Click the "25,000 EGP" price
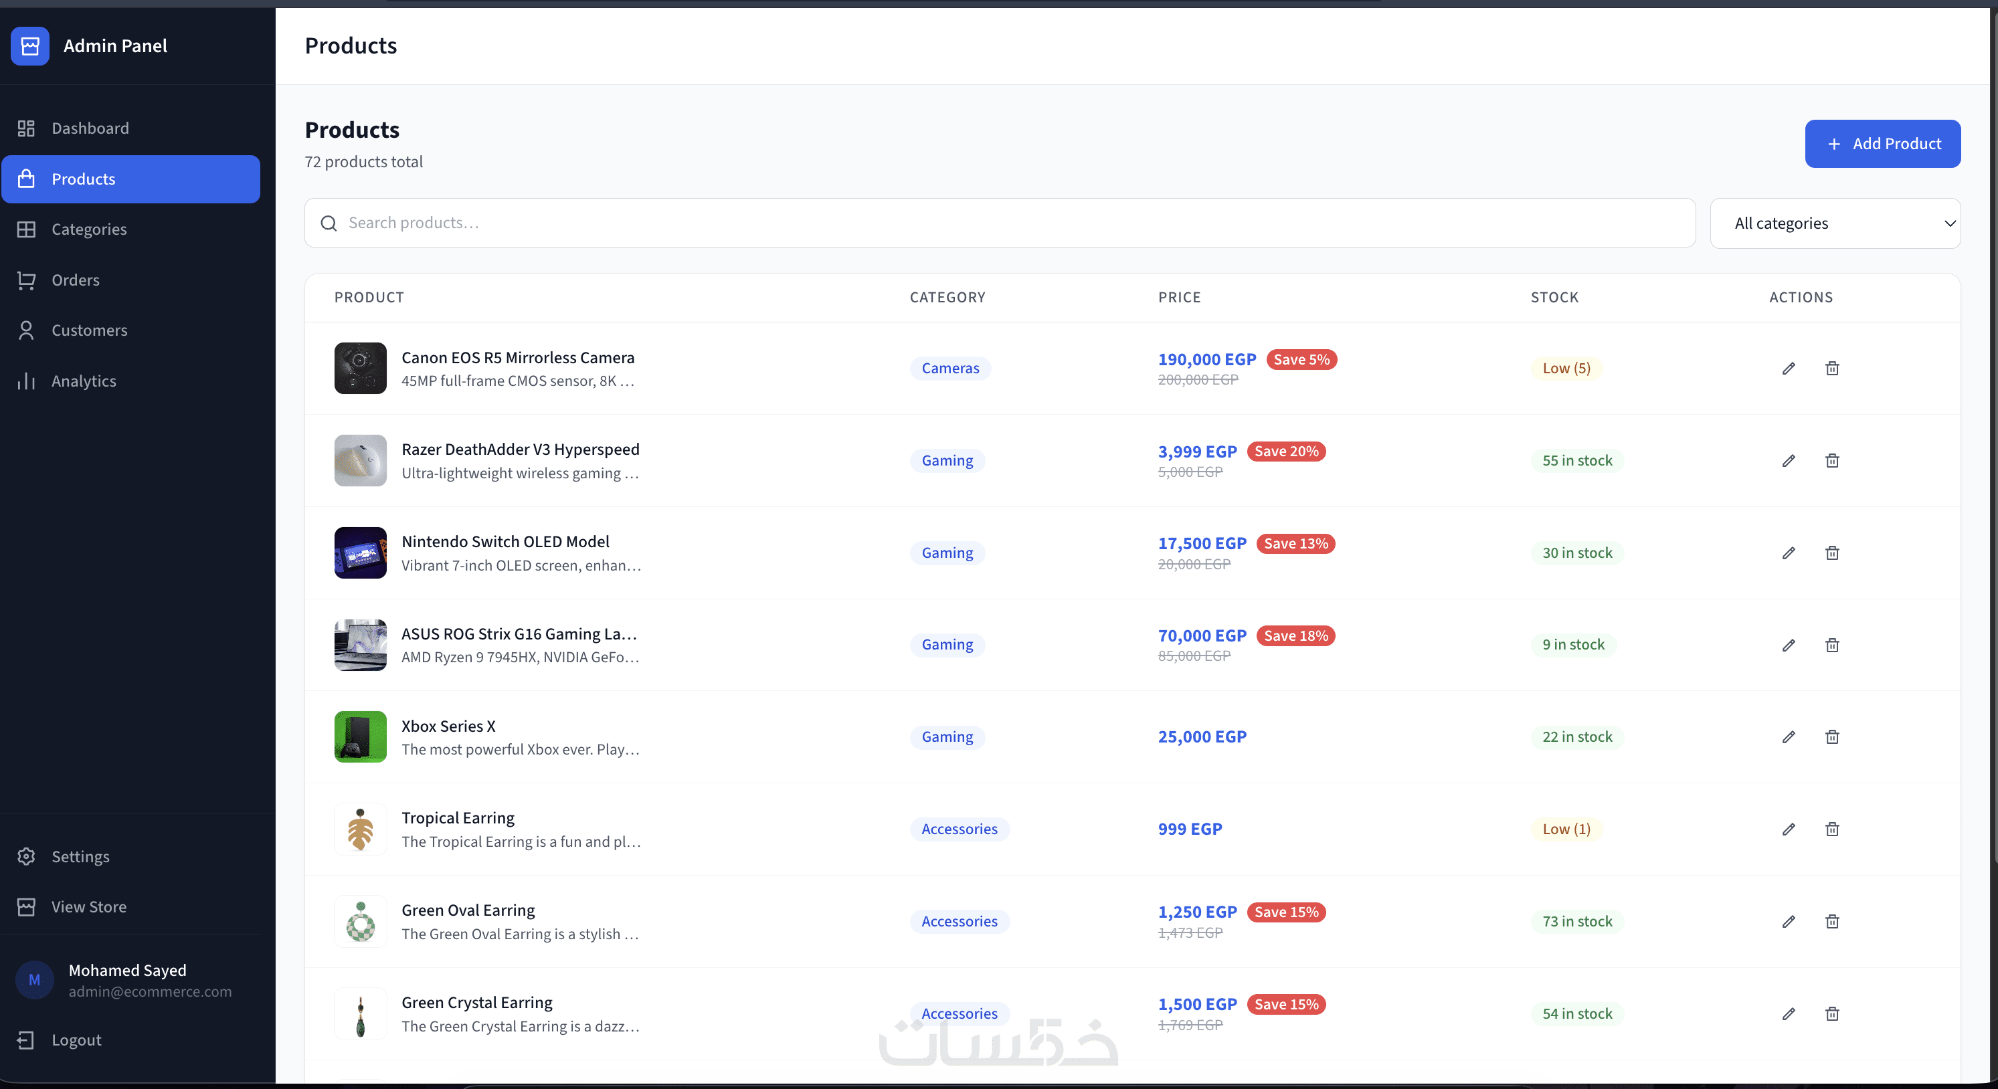The width and height of the screenshot is (1998, 1089). click(1202, 737)
